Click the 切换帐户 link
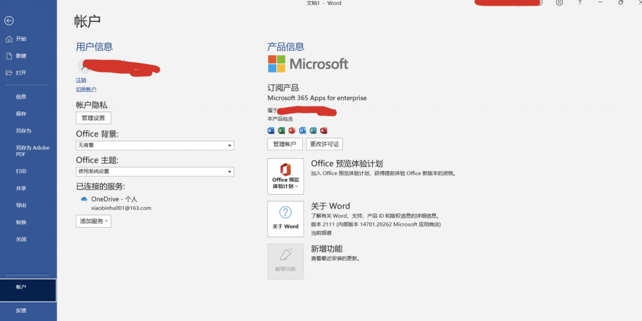Image resolution: width=642 pixels, height=321 pixels. coord(86,89)
